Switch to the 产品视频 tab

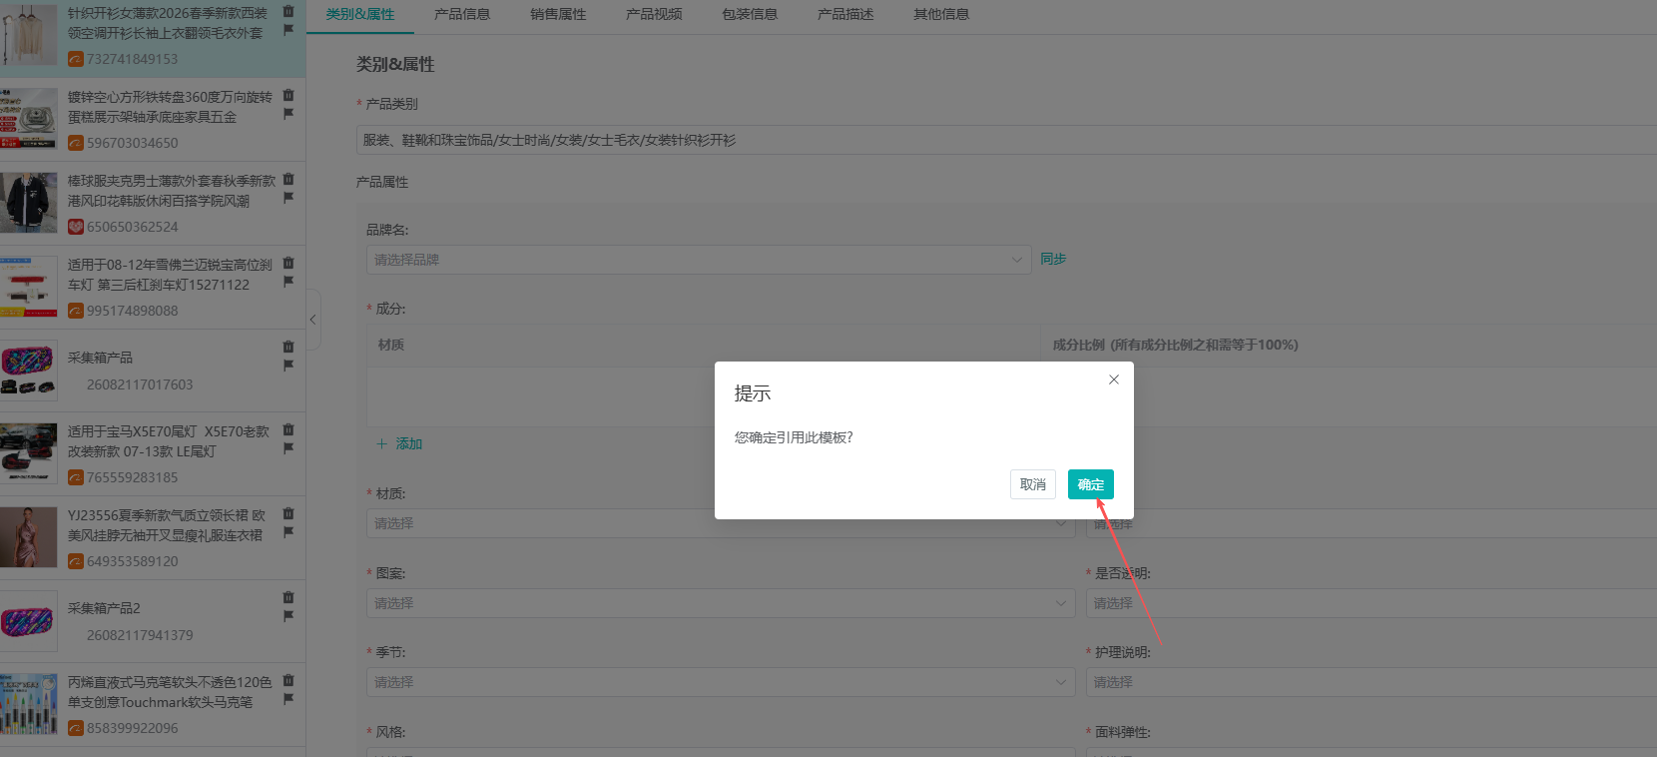[x=654, y=14]
